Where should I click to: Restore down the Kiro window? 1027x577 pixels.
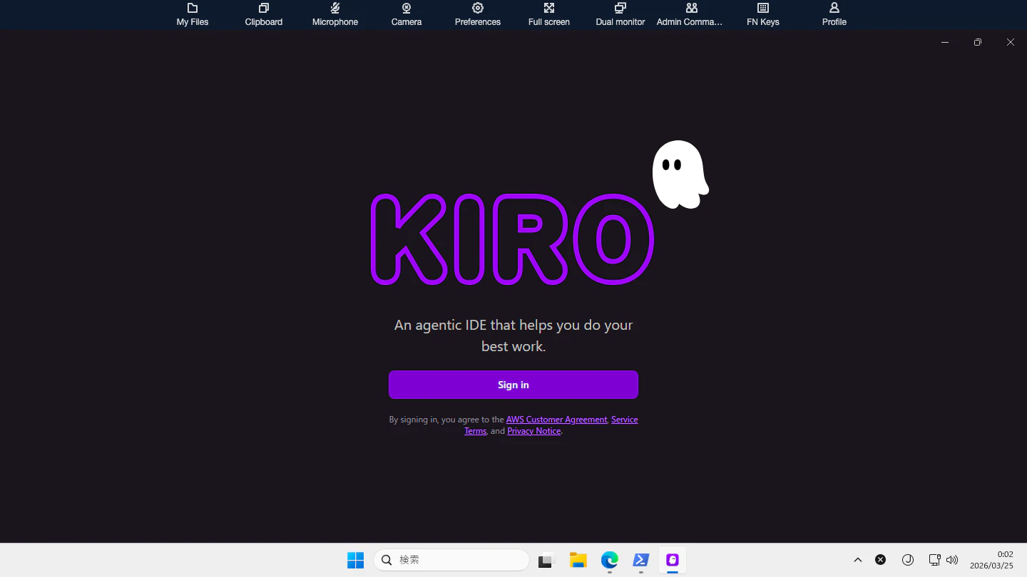click(x=978, y=42)
